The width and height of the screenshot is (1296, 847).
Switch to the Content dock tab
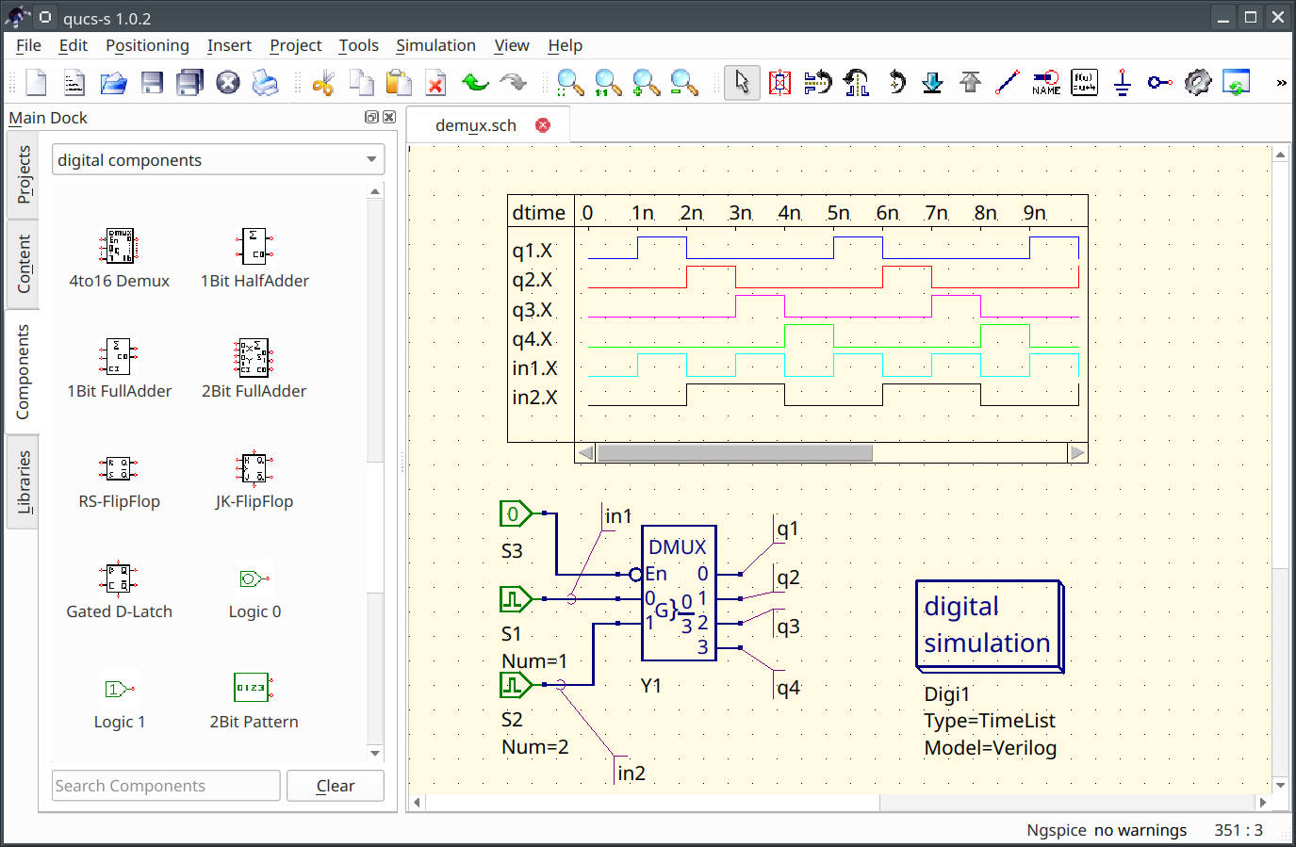[23, 264]
